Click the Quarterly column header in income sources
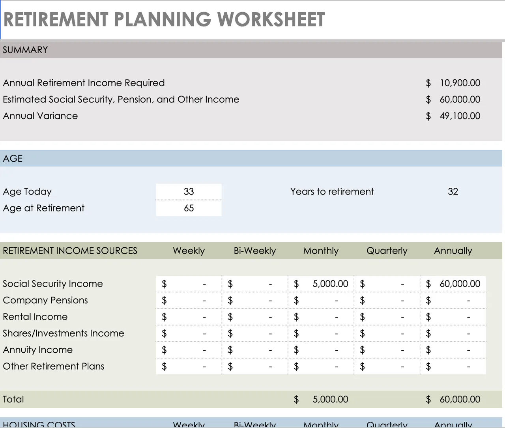 coord(387,251)
